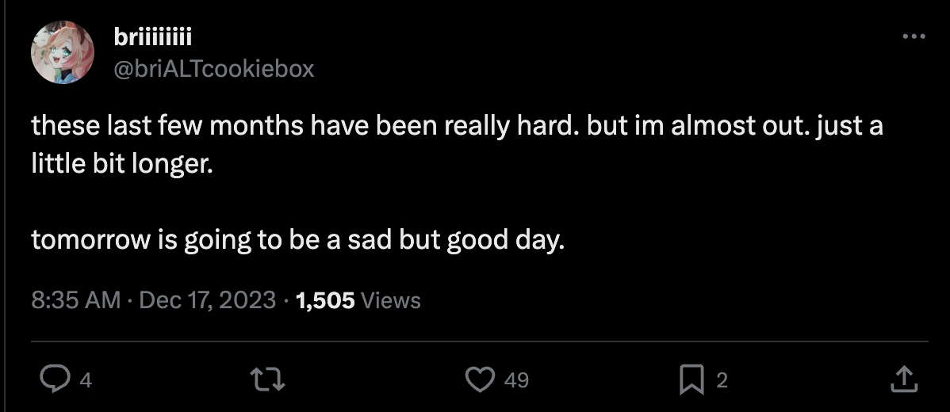950x412 pixels.
Task: Click the 1,505 view count number
Action: 324,300
